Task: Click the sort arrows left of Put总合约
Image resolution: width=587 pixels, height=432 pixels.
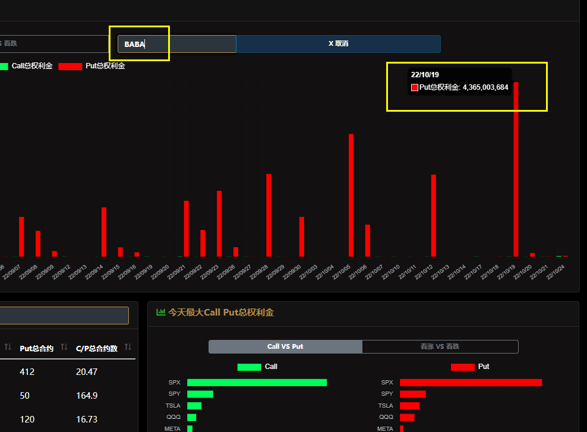Action: (x=8, y=347)
